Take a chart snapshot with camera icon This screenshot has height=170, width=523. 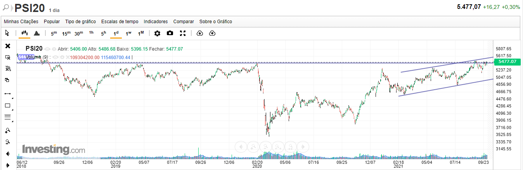[170, 33]
